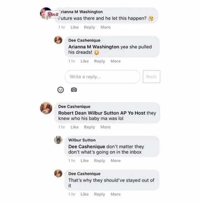Viewport: 201px width, 203px height.
Task: Open the emoji picker smiley icon
Action: tap(60, 90)
